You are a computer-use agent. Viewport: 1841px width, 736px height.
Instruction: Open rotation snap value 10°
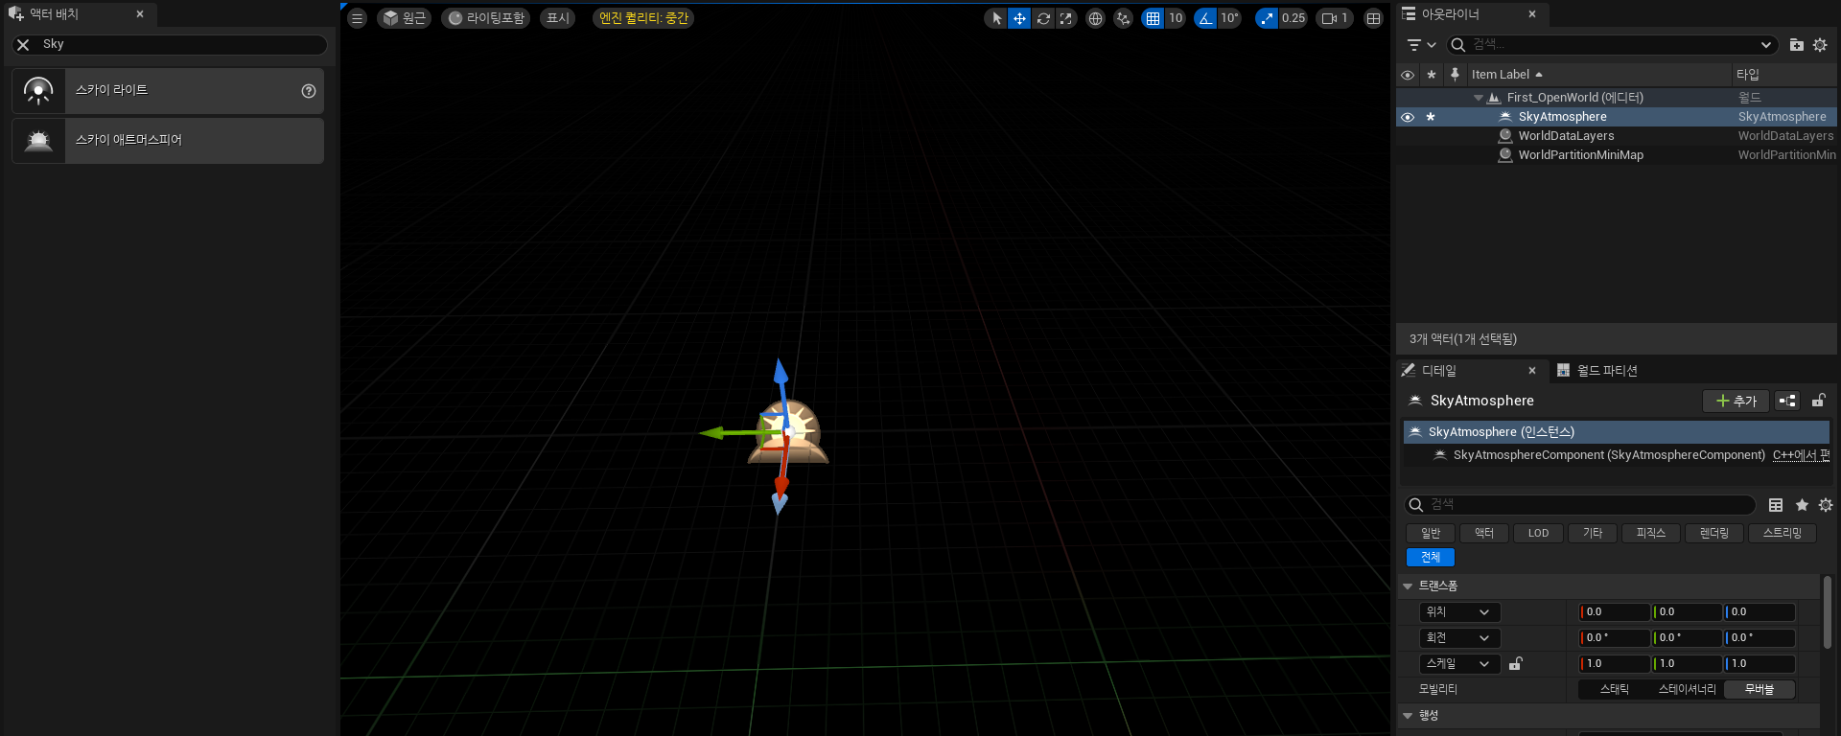[1229, 18]
